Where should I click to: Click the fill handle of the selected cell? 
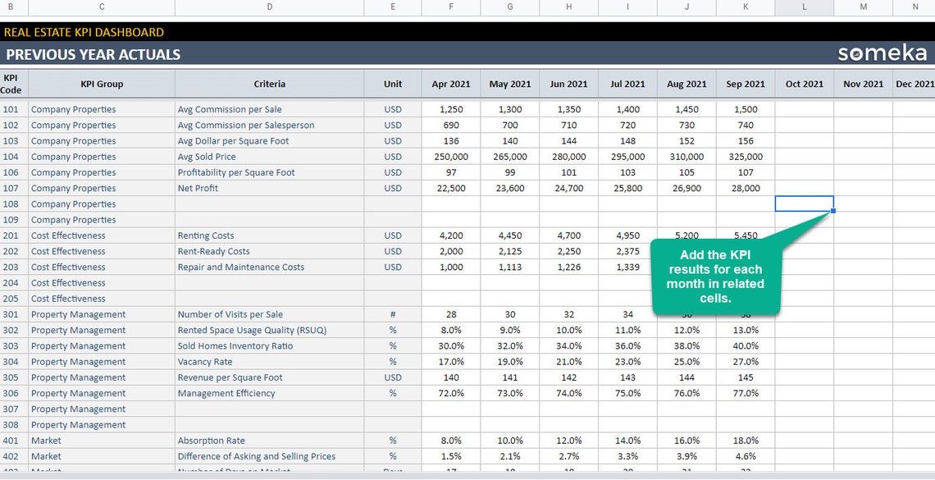[x=832, y=213]
